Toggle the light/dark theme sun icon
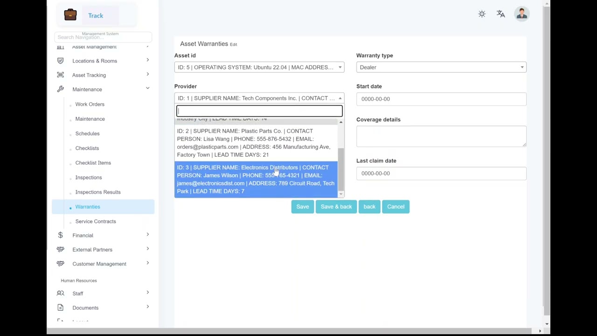Viewport: 597px width, 336px height. click(x=482, y=14)
